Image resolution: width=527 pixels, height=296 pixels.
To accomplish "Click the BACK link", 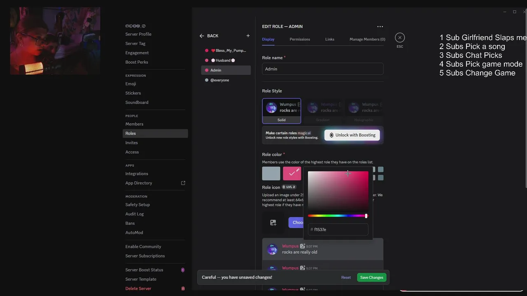I will pyautogui.click(x=213, y=36).
